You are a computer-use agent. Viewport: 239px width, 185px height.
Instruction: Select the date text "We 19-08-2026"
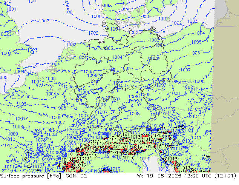tap(159, 176)
